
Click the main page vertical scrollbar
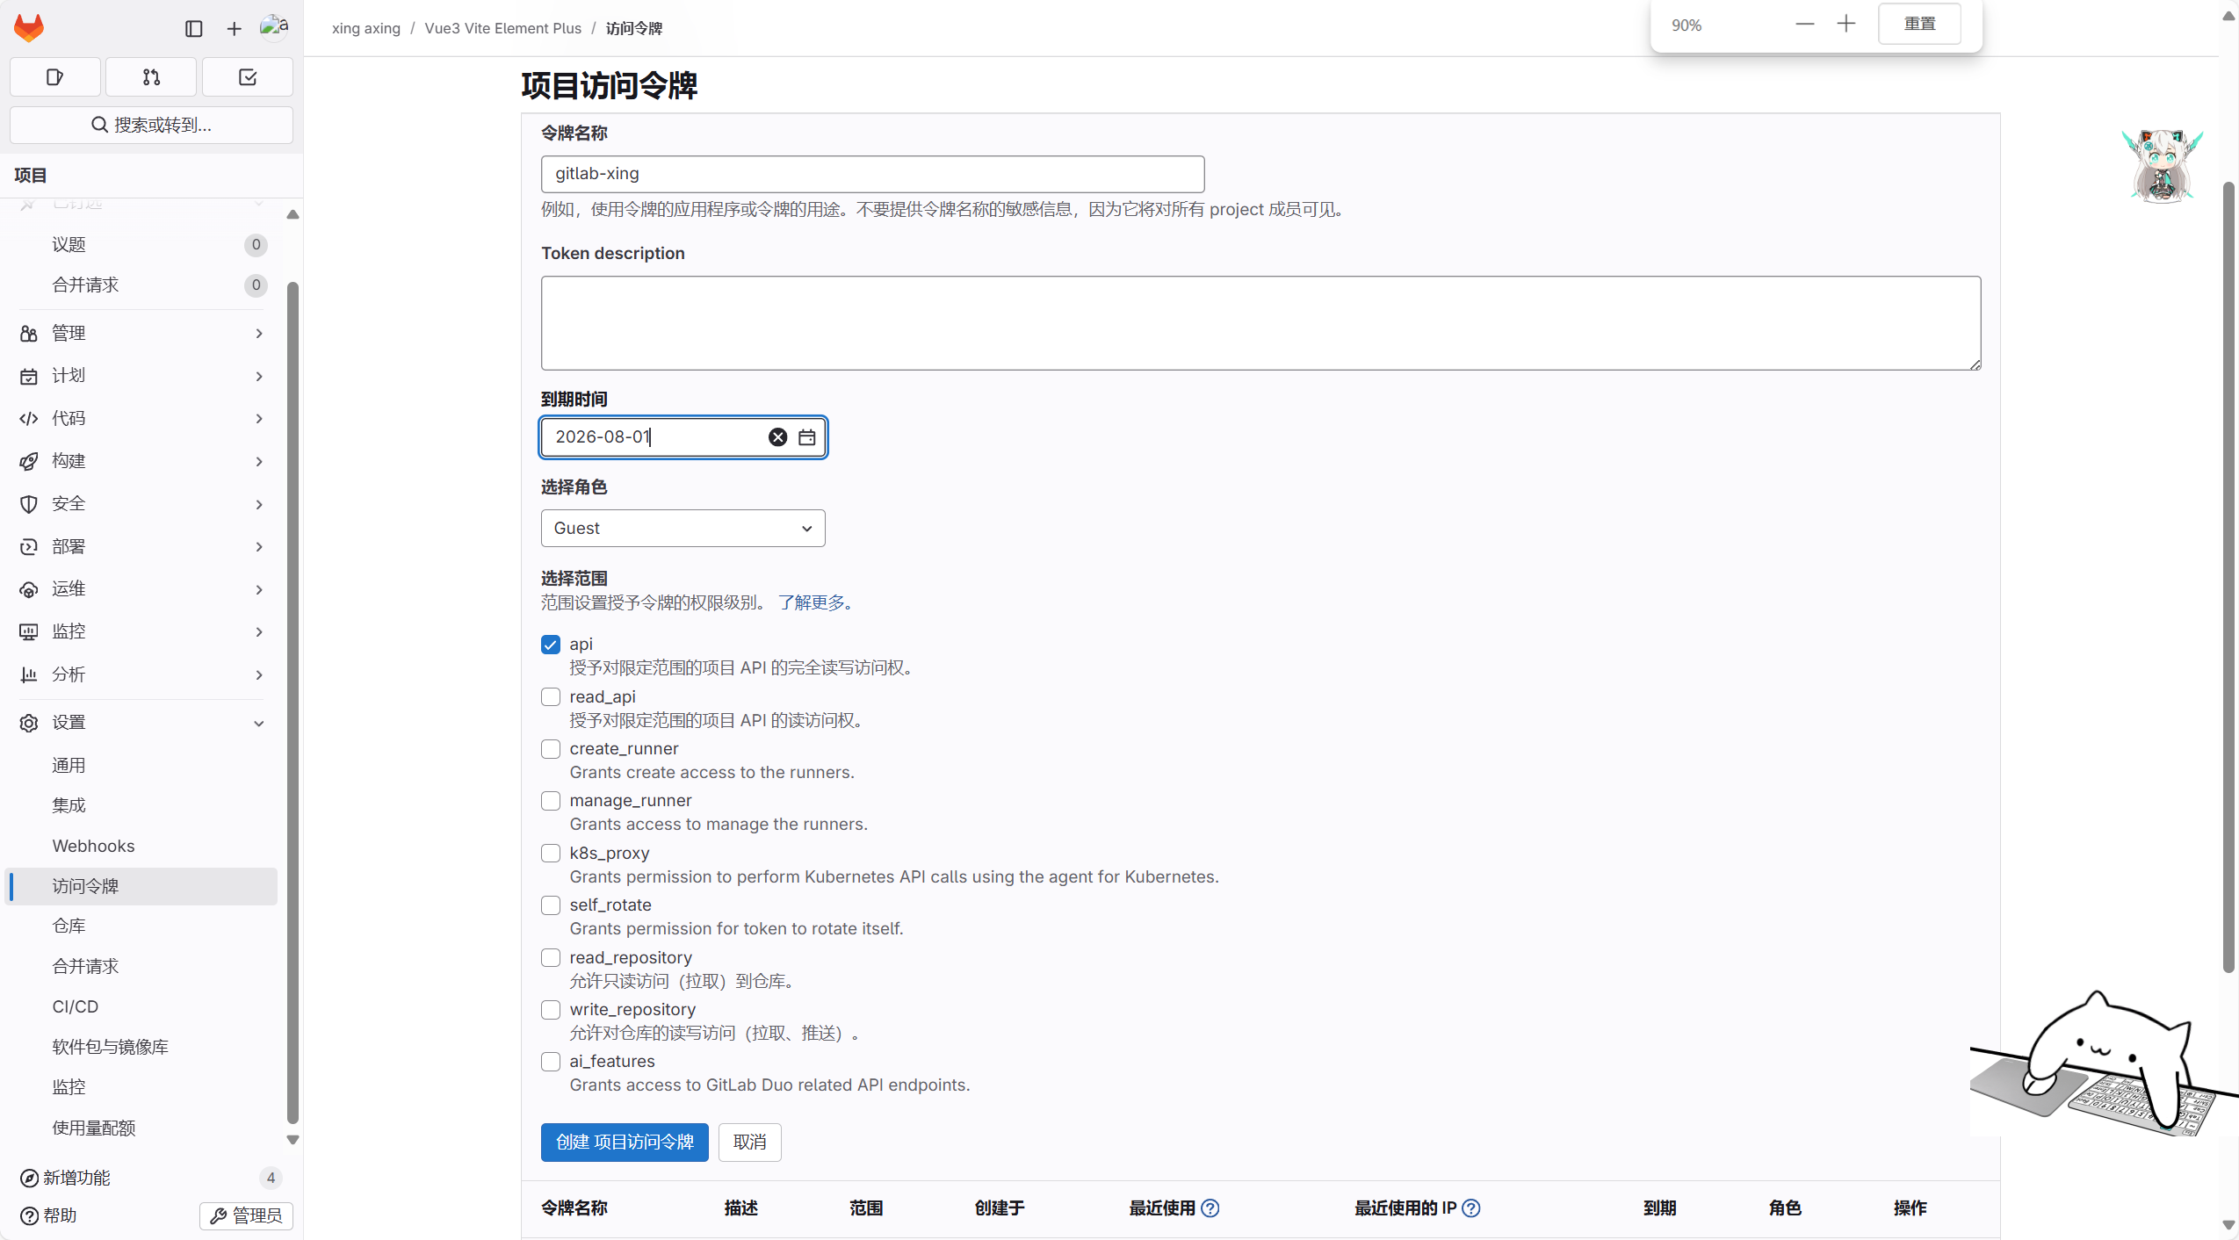[2229, 578]
